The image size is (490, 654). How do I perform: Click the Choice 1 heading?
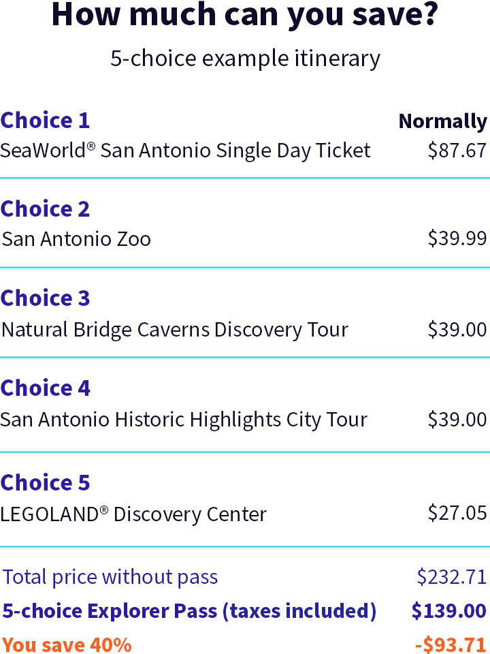(45, 121)
